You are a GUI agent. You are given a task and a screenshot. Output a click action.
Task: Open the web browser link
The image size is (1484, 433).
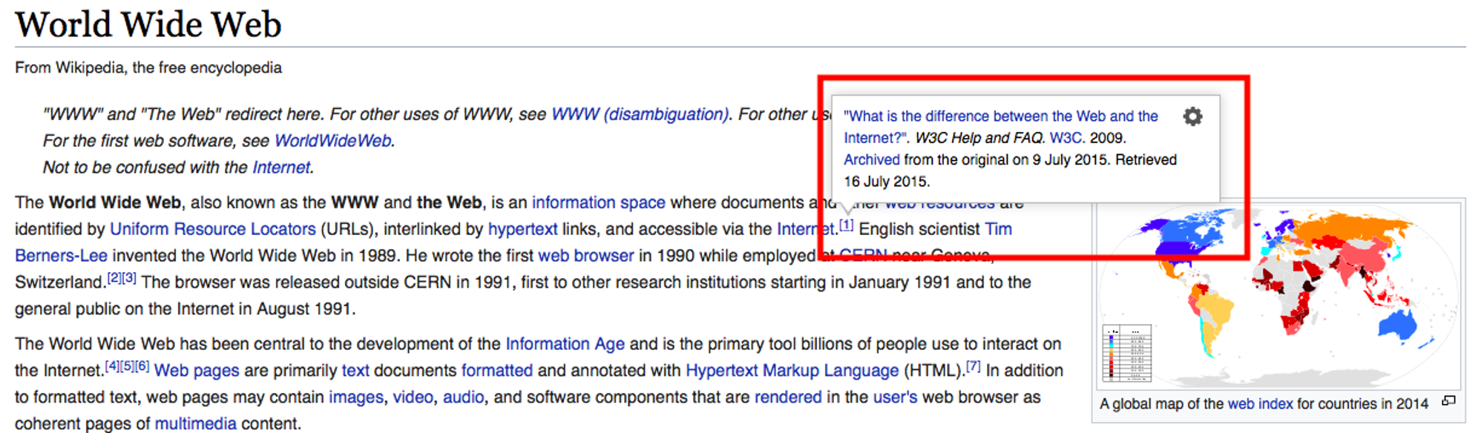(585, 256)
